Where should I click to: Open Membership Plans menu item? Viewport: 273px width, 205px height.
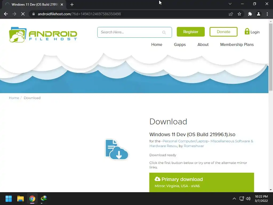click(237, 45)
